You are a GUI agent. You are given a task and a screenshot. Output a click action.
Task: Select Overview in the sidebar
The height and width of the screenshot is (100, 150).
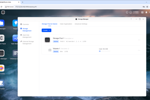[26, 24]
